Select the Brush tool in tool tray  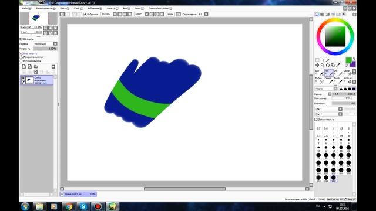338,80
